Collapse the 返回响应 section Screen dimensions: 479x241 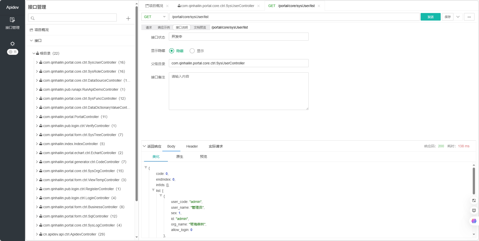(x=144, y=146)
